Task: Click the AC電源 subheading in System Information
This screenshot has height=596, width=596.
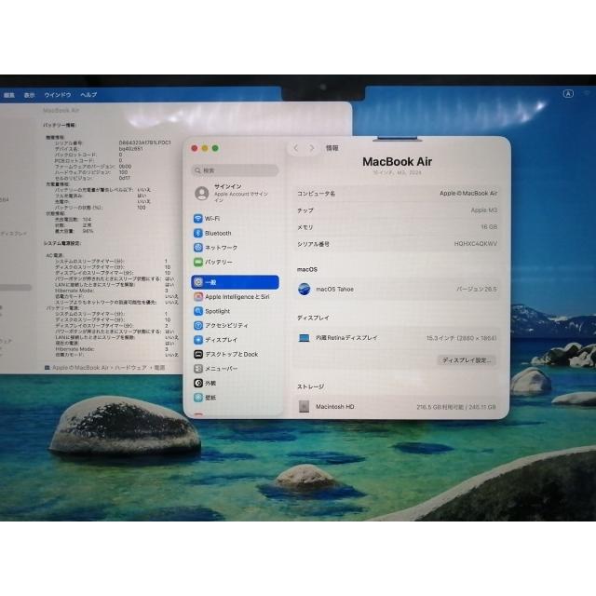Action: tap(55, 255)
